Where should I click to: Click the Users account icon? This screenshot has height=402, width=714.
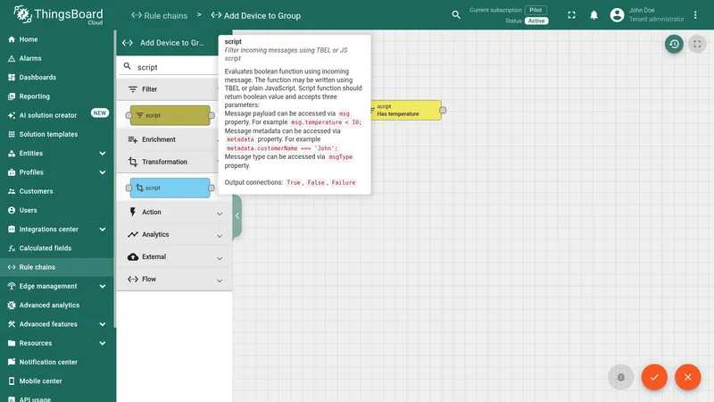coord(12,211)
